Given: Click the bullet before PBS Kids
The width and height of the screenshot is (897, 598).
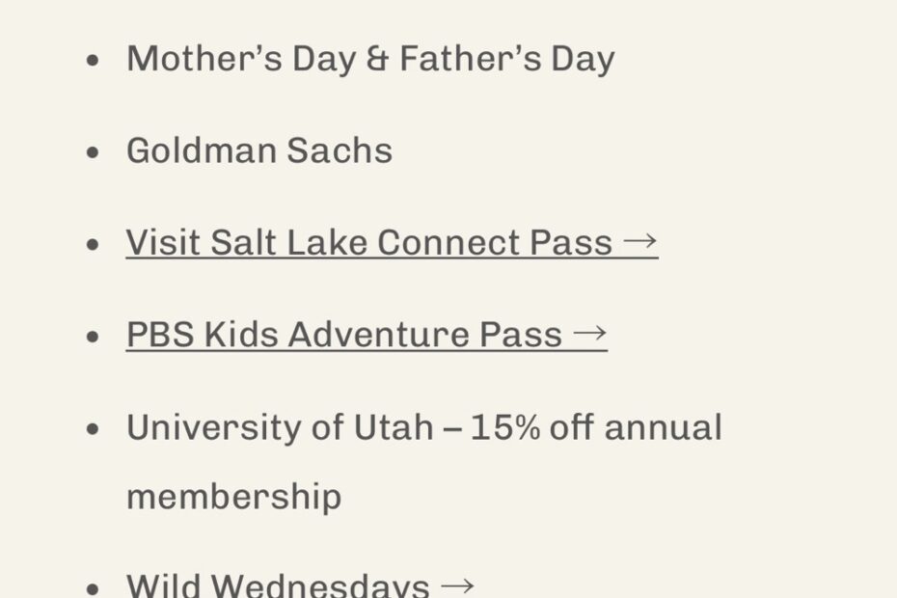Looking at the screenshot, I should 93,337.
